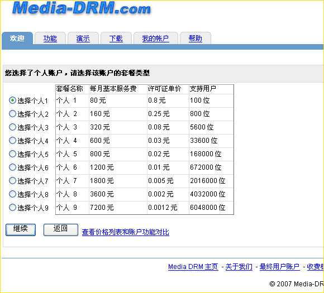Viewport: 324px width, 293px height.
Task: Go to the 下载 tab
Action: tap(116, 39)
